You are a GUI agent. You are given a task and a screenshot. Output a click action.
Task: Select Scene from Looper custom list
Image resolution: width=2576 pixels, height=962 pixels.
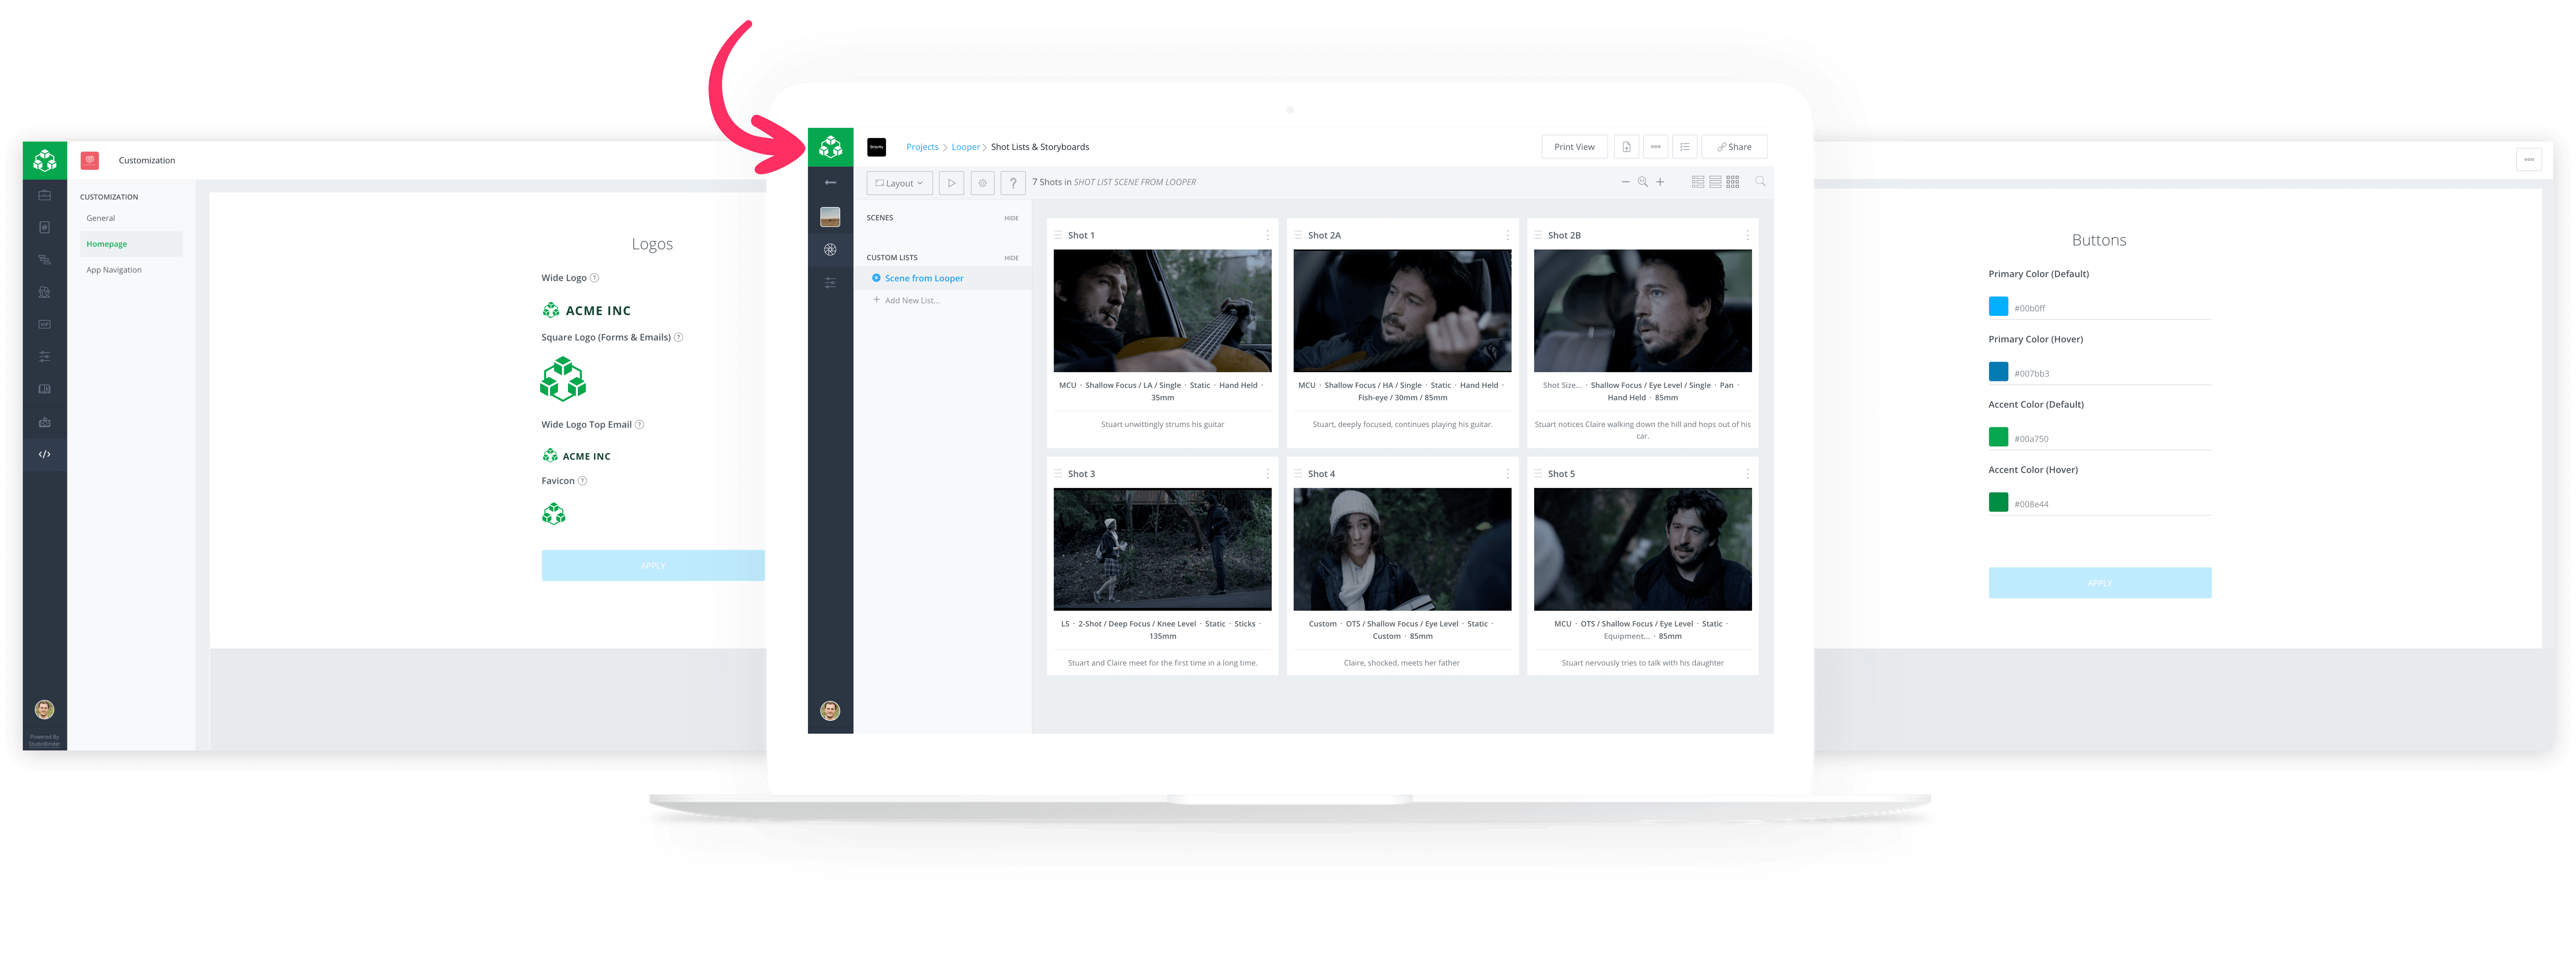click(x=943, y=278)
